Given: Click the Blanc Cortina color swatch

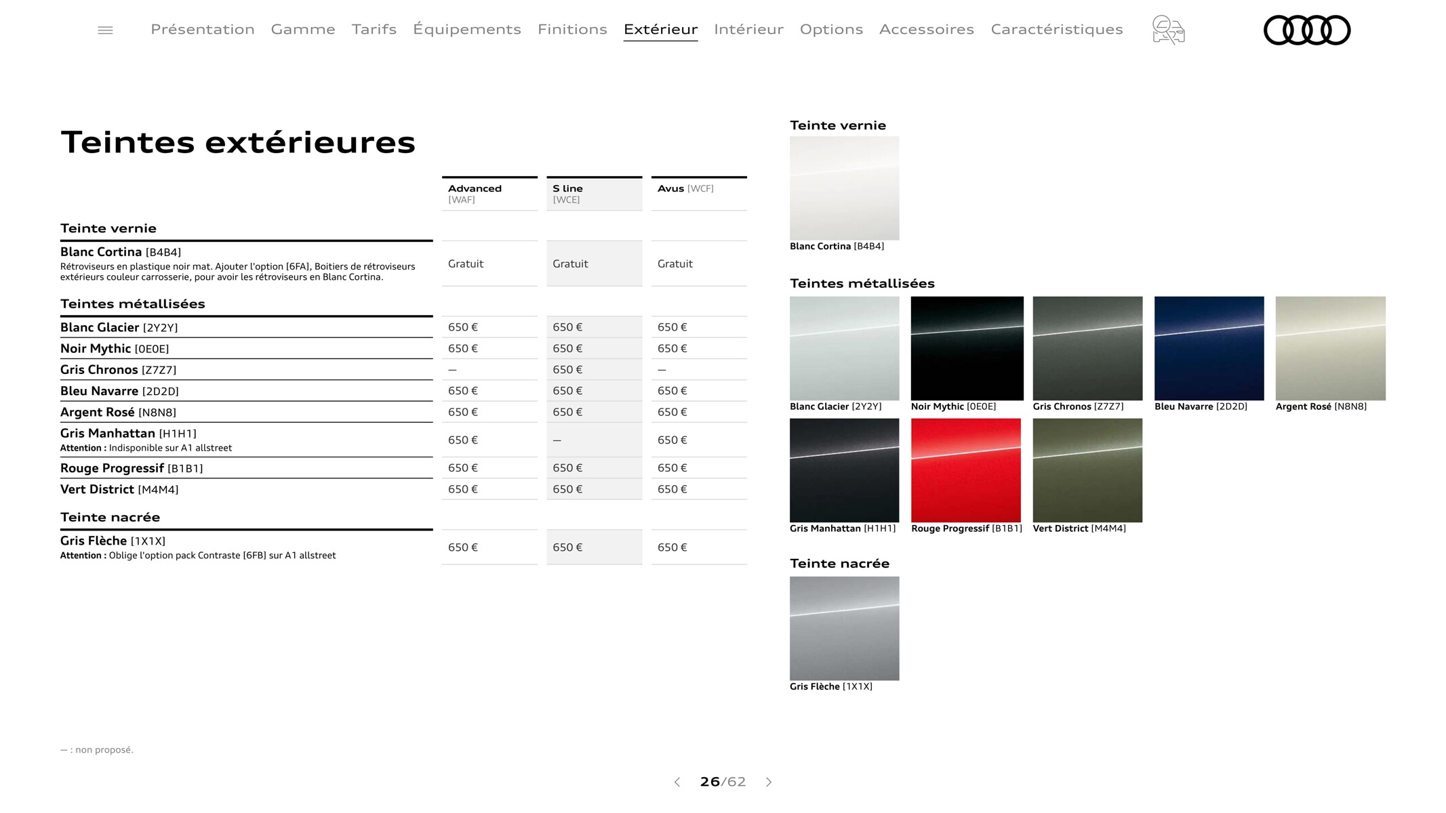Looking at the screenshot, I should [844, 188].
